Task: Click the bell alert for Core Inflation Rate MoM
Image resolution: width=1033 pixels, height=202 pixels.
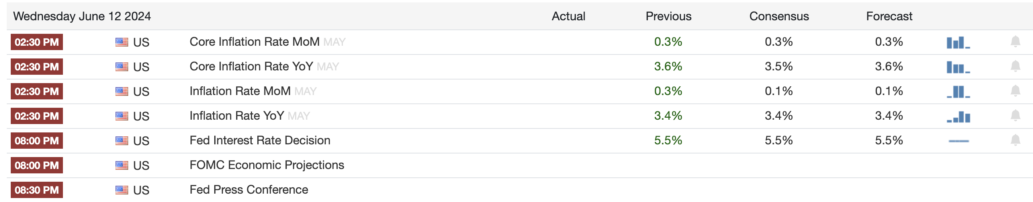Action: pyautogui.click(x=1015, y=42)
